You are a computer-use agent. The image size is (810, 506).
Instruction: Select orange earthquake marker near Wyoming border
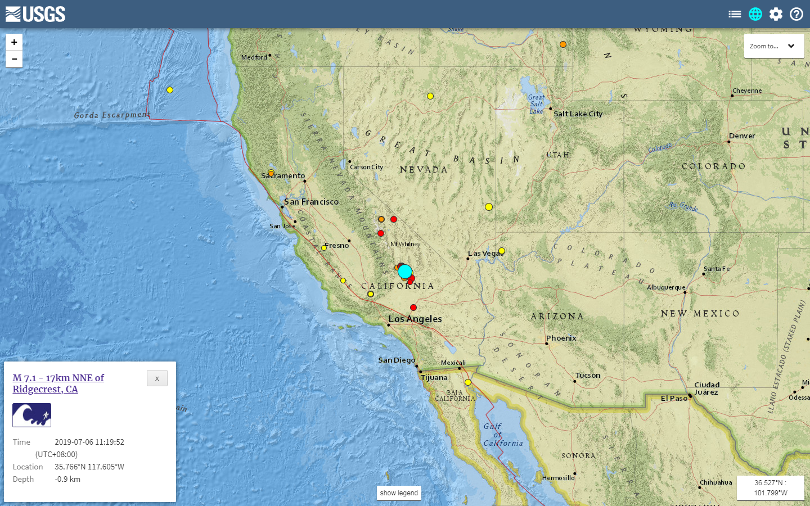click(x=563, y=44)
